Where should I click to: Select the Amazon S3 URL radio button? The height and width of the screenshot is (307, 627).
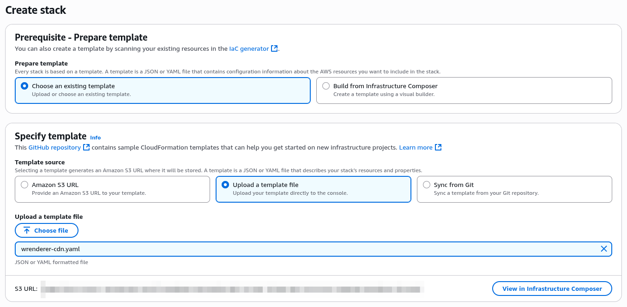click(x=24, y=184)
